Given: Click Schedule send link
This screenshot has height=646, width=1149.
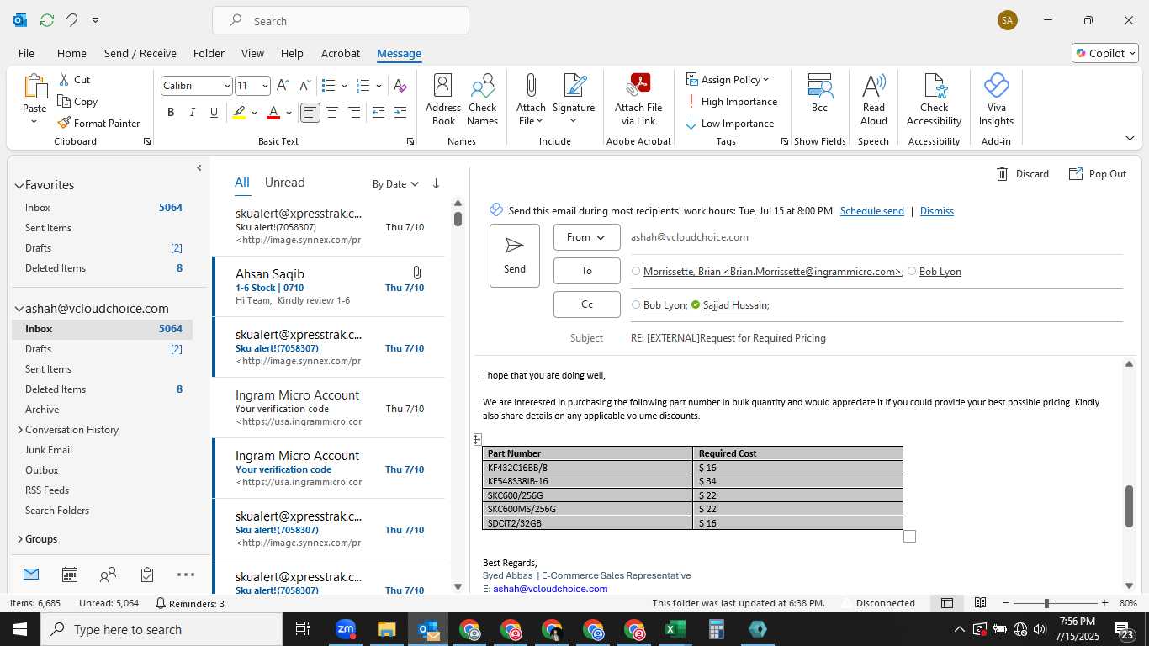Looking at the screenshot, I should pyautogui.click(x=872, y=211).
